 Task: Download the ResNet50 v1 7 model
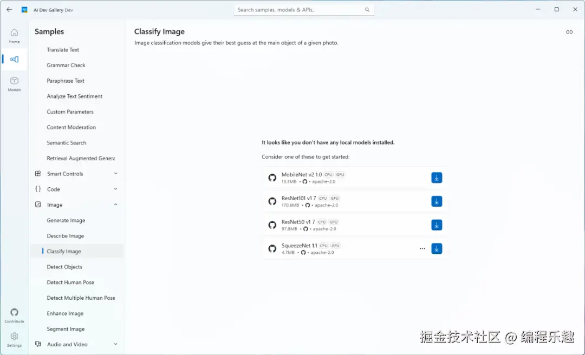tap(437, 225)
